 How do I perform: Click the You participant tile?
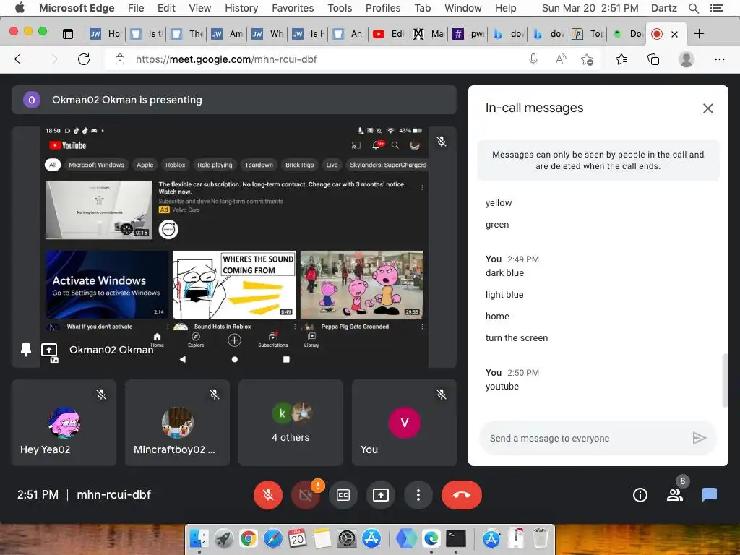[404, 422]
